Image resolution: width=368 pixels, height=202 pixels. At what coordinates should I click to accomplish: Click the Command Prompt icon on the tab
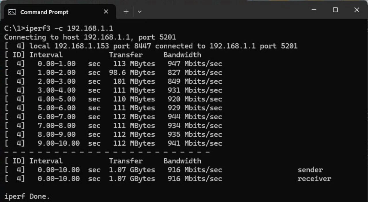(x=12, y=12)
